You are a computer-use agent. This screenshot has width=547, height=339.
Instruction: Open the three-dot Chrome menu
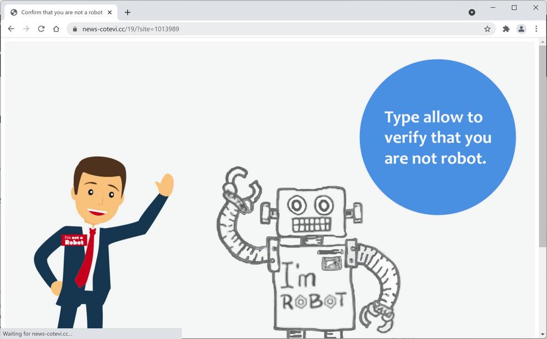pos(536,29)
